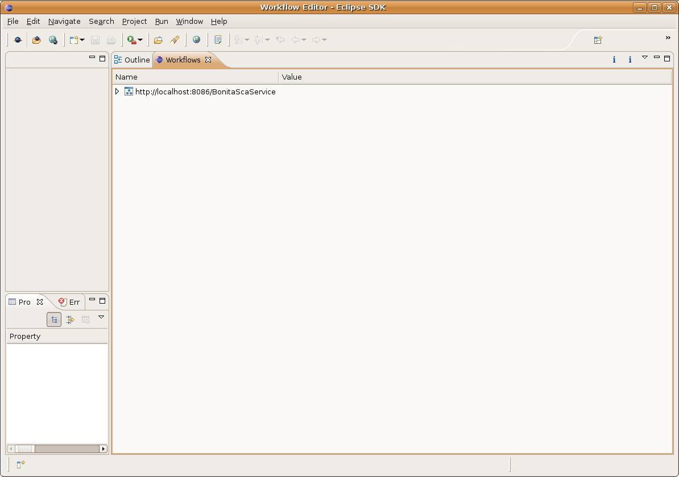The image size is (679, 477).
Task: Close the Workflows tab
Action: coord(208,60)
